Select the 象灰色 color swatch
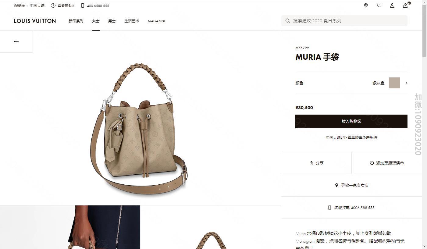The height and width of the screenshot is (249, 427). pos(394,83)
